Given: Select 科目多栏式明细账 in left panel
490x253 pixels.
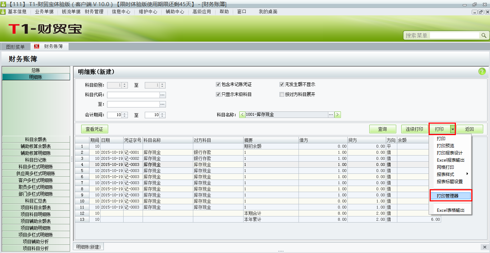Looking at the screenshot, I should tap(36, 167).
